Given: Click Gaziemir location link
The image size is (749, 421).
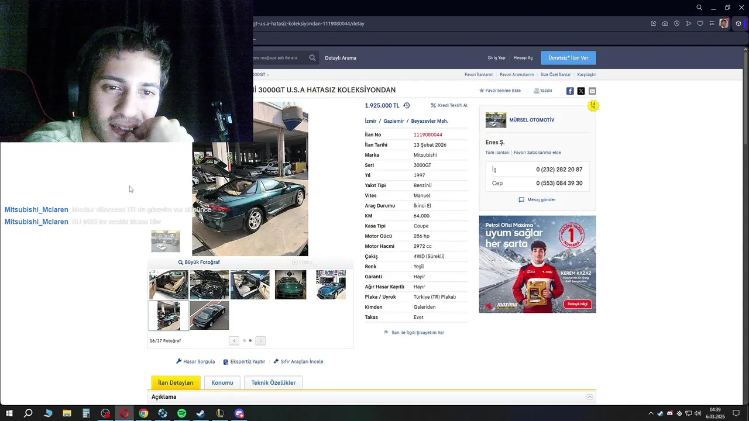Looking at the screenshot, I should click(x=394, y=121).
